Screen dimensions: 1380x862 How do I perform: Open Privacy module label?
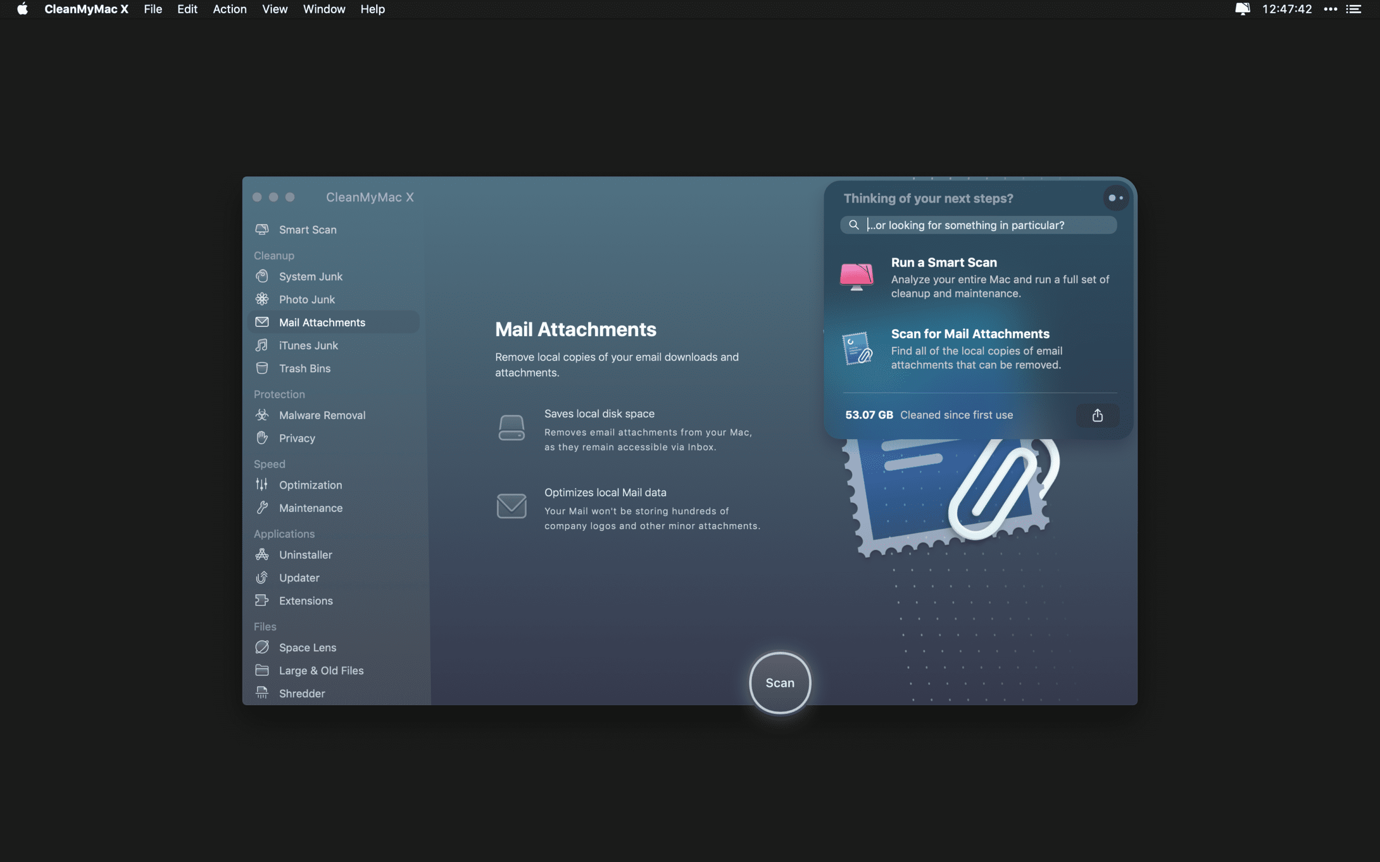(x=296, y=438)
